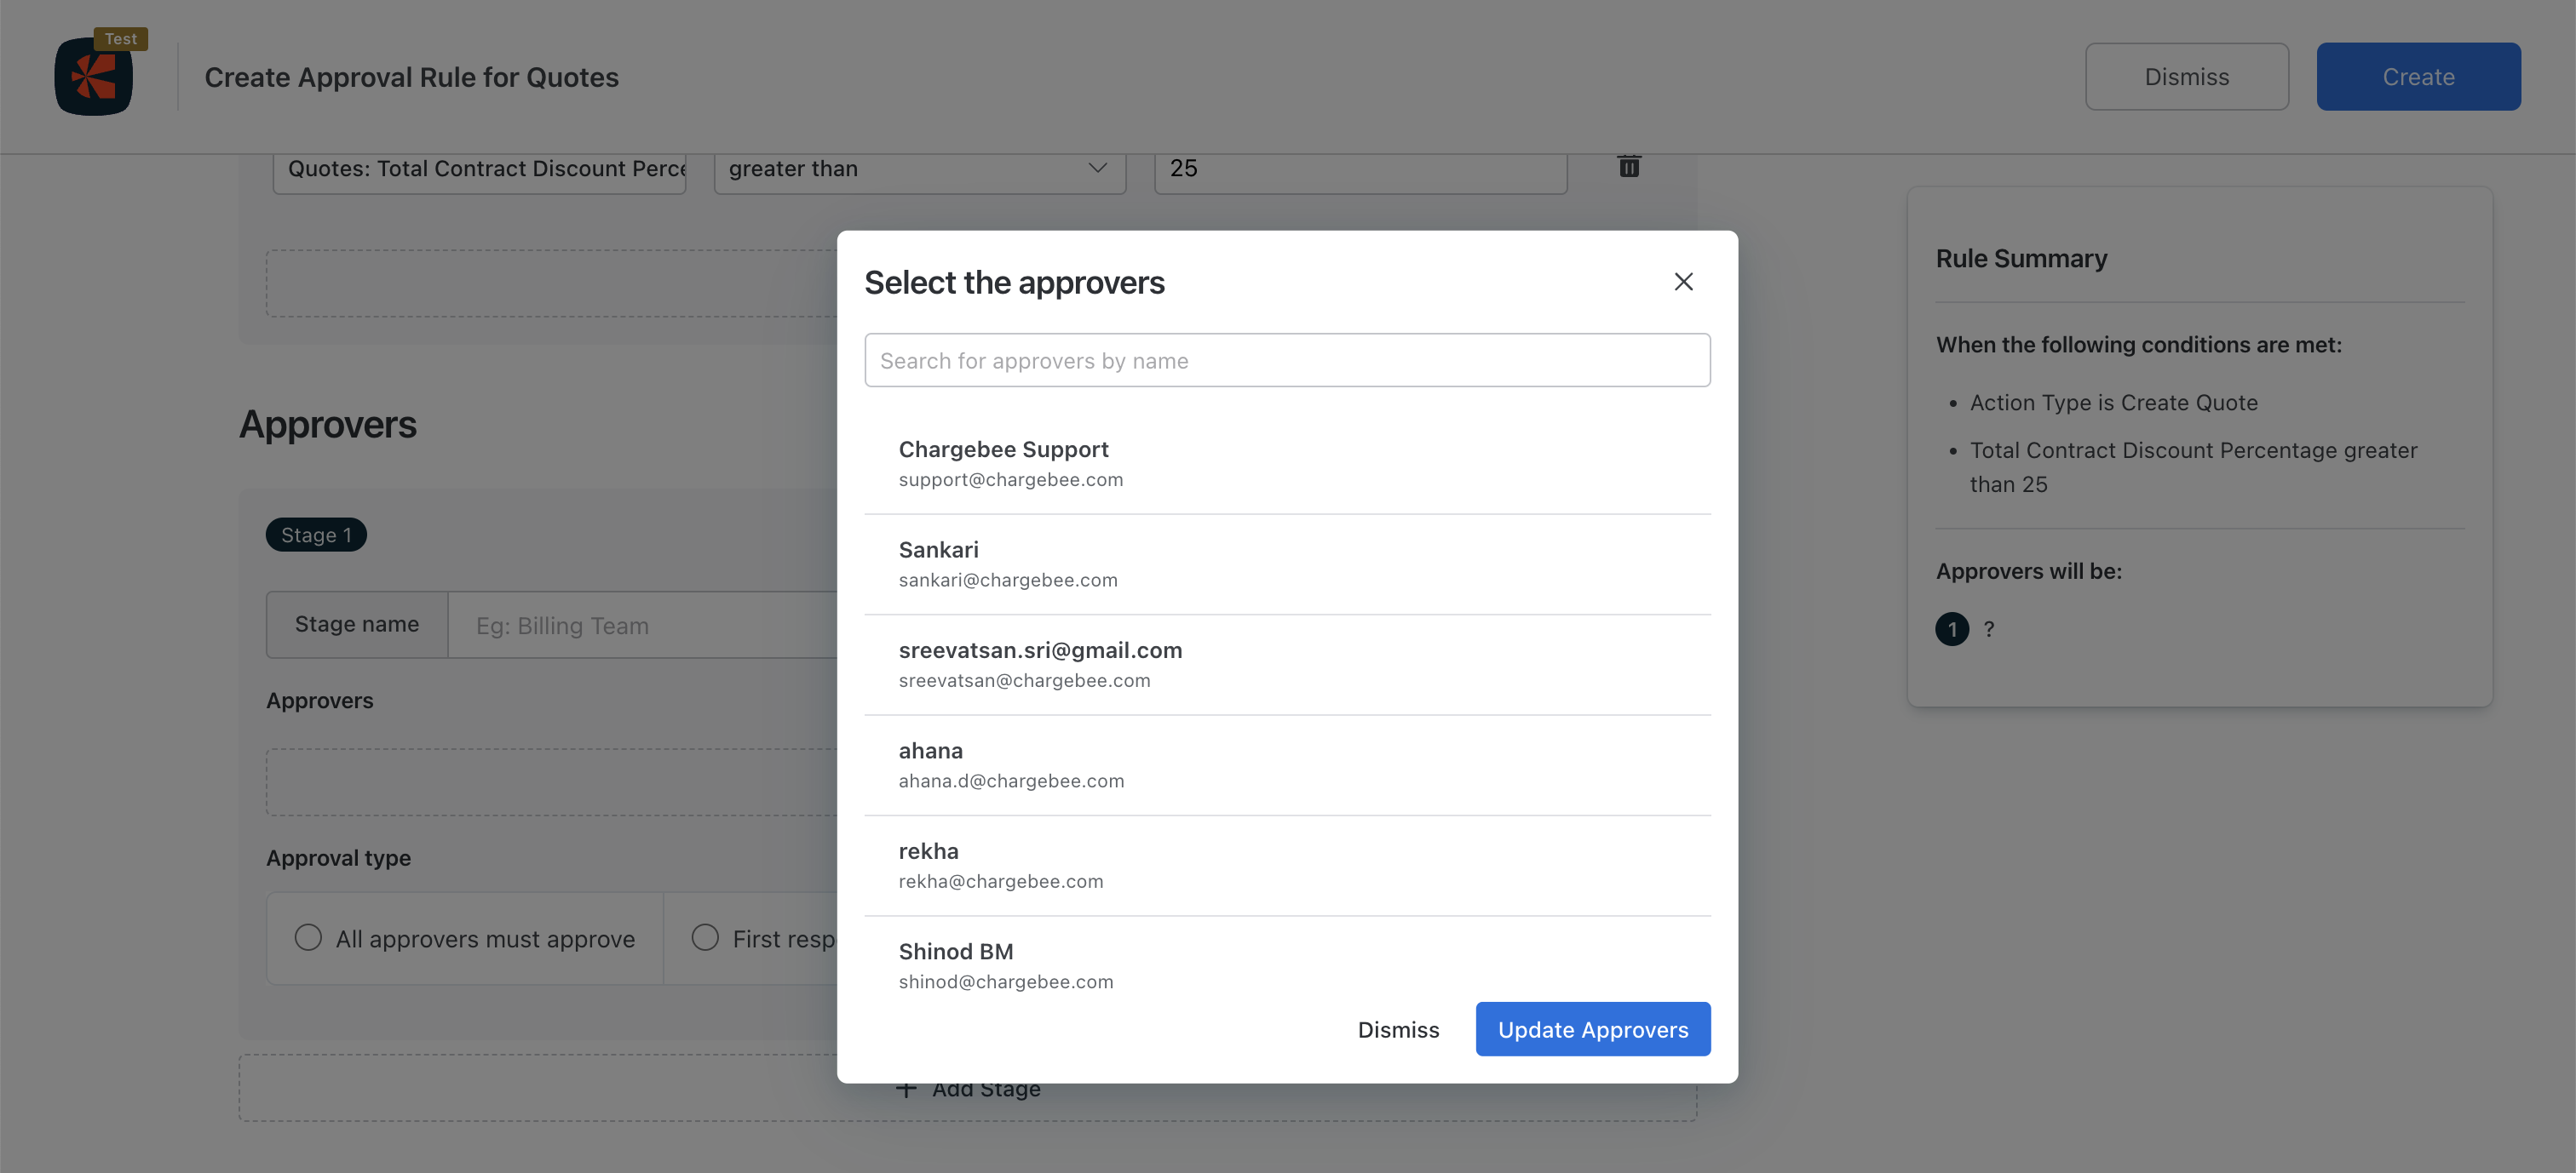Delete the discount condition with trash icon

point(1628,167)
